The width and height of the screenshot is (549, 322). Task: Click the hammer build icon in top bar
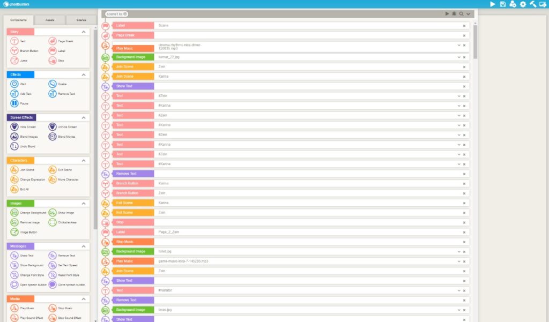click(533, 4)
